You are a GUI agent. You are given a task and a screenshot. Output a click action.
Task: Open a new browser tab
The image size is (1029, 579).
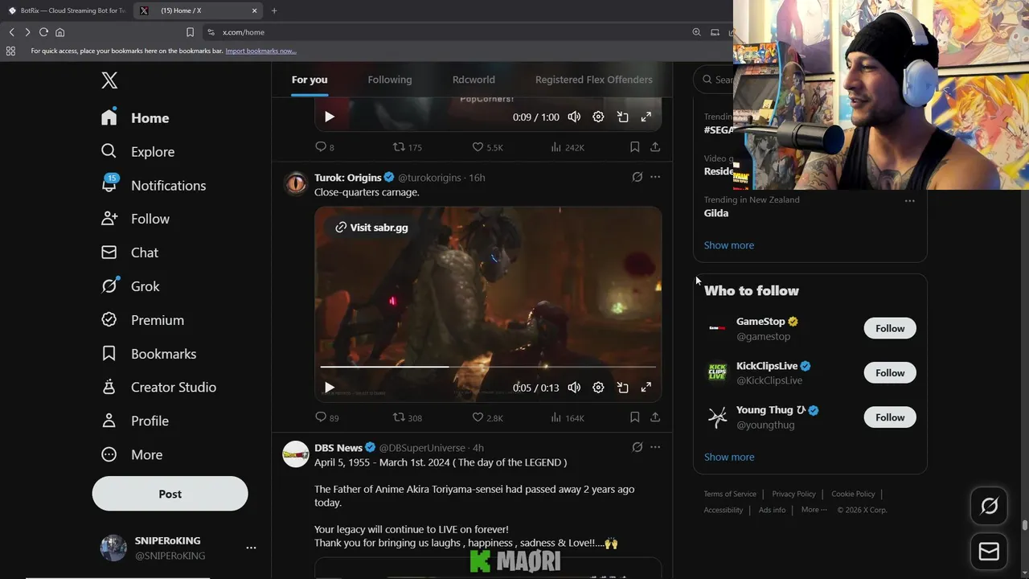pyautogui.click(x=274, y=10)
